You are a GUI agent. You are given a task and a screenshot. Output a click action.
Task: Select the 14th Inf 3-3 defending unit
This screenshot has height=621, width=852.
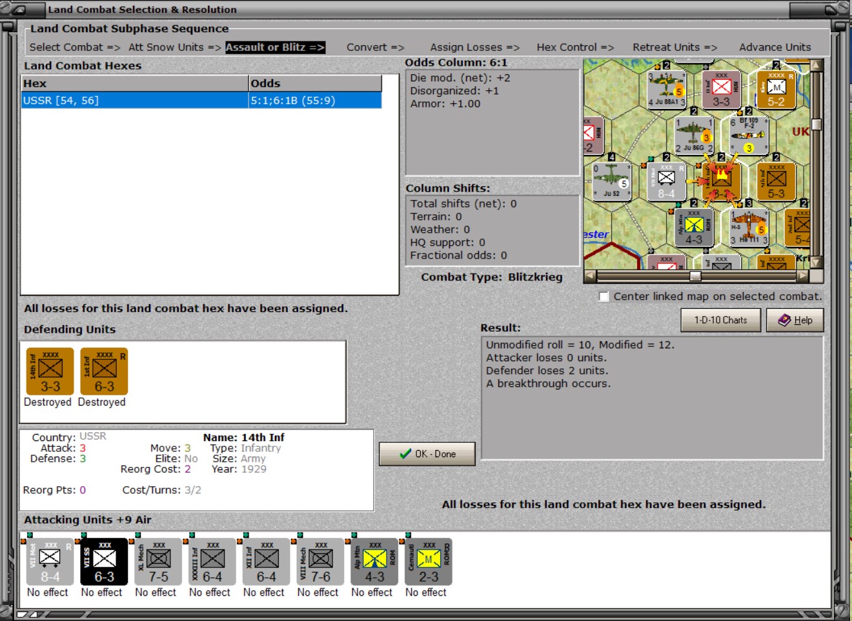pyautogui.click(x=50, y=371)
